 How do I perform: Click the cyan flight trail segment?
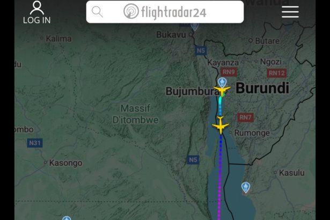click(221, 102)
